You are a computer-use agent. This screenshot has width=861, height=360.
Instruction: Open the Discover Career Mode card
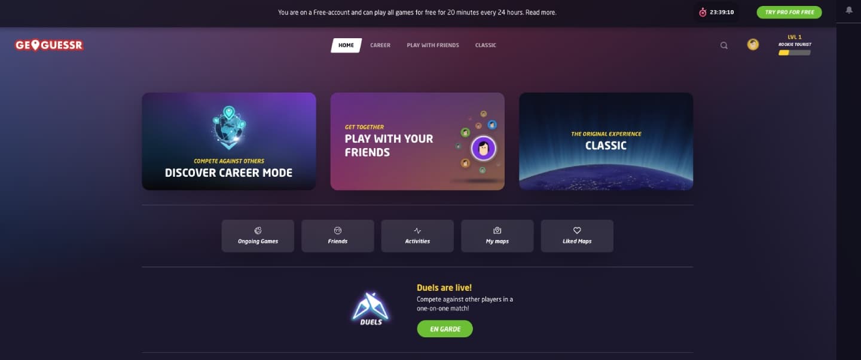(229, 141)
